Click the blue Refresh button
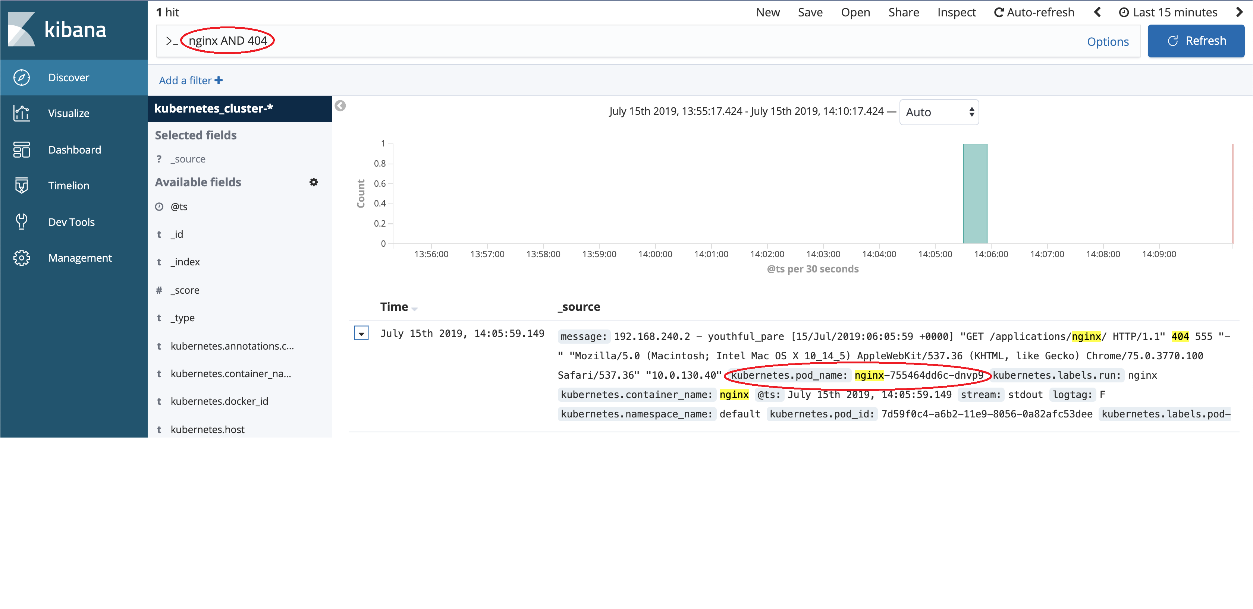 coord(1196,41)
